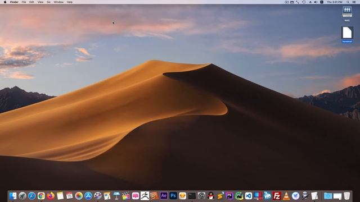
Task: Open the File menu
Action: [24, 2]
